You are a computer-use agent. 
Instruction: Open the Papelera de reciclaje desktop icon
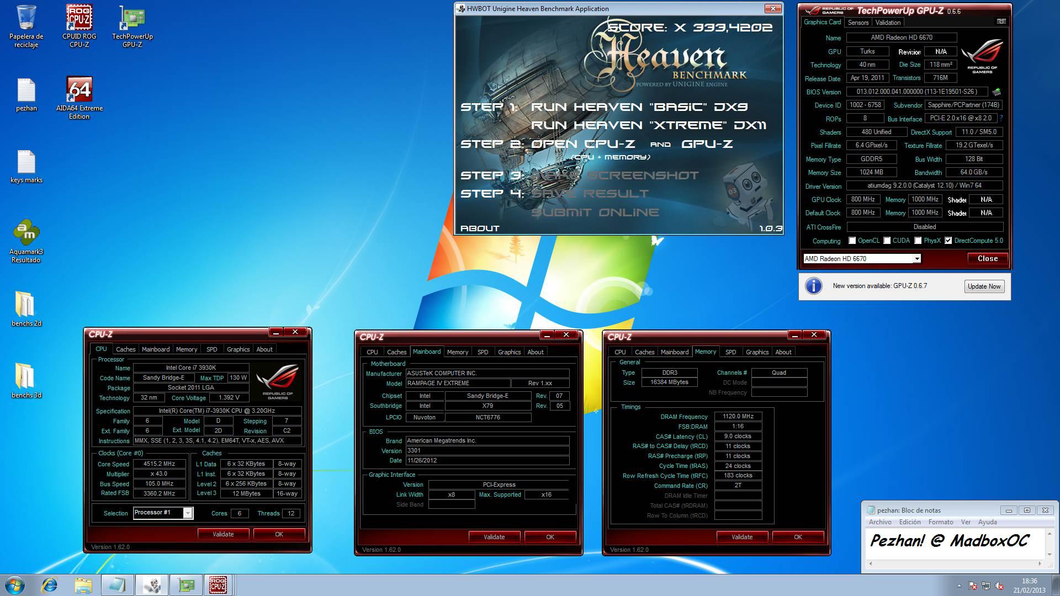26,26
